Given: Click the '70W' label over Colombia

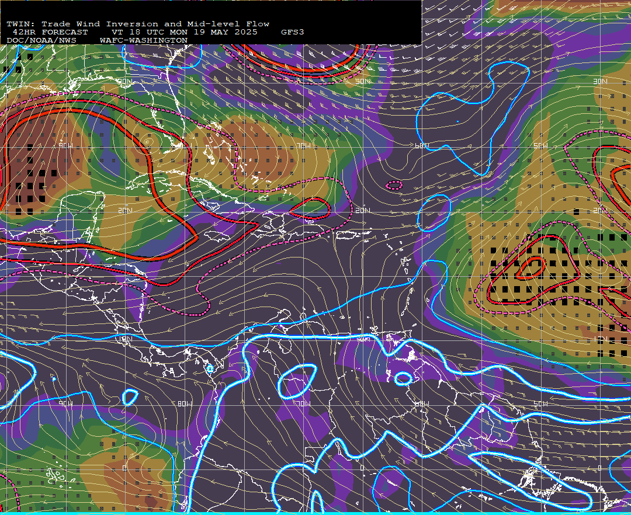Looking at the screenshot, I should [304, 403].
